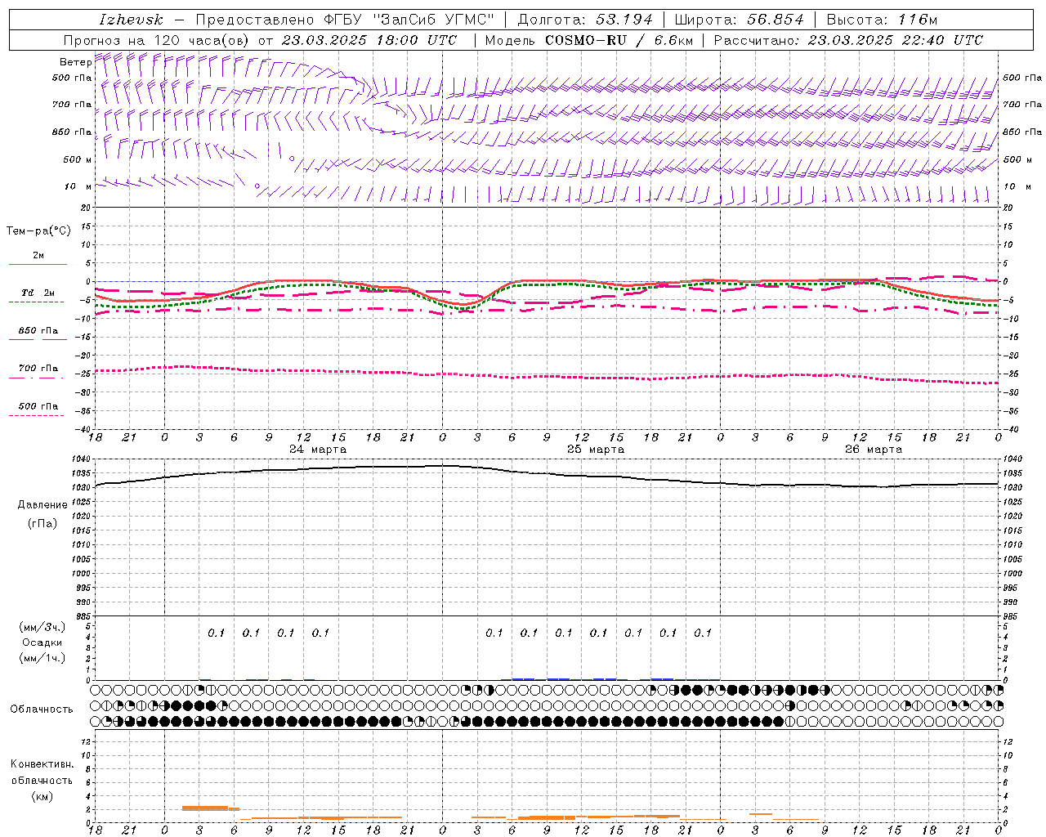Click 12 tick on left convective cloud axis

pyautogui.click(x=87, y=741)
